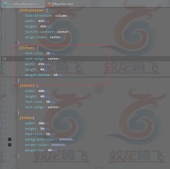Click the 'border-color' property

click(36, 145)
